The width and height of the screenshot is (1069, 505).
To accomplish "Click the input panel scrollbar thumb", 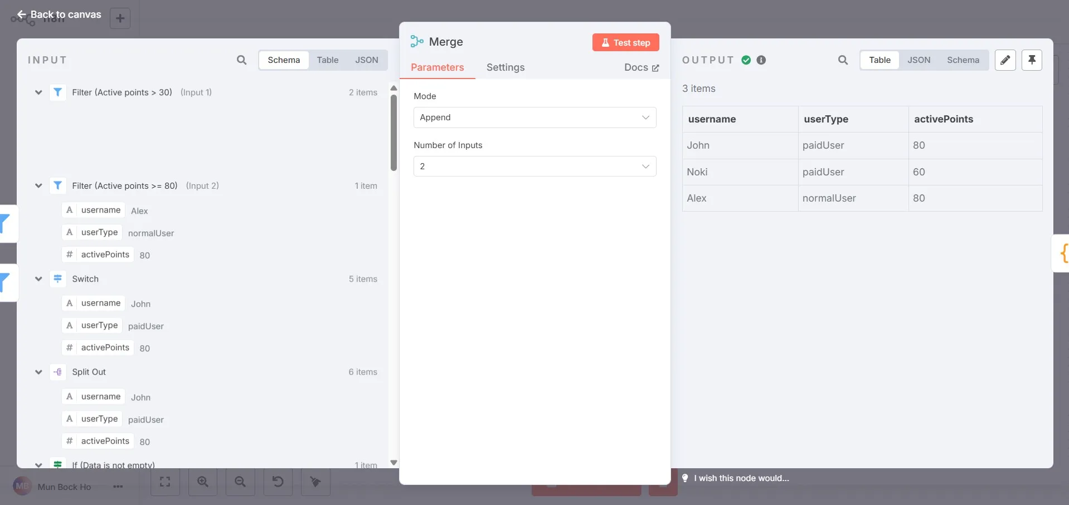I will click(393, 133).
